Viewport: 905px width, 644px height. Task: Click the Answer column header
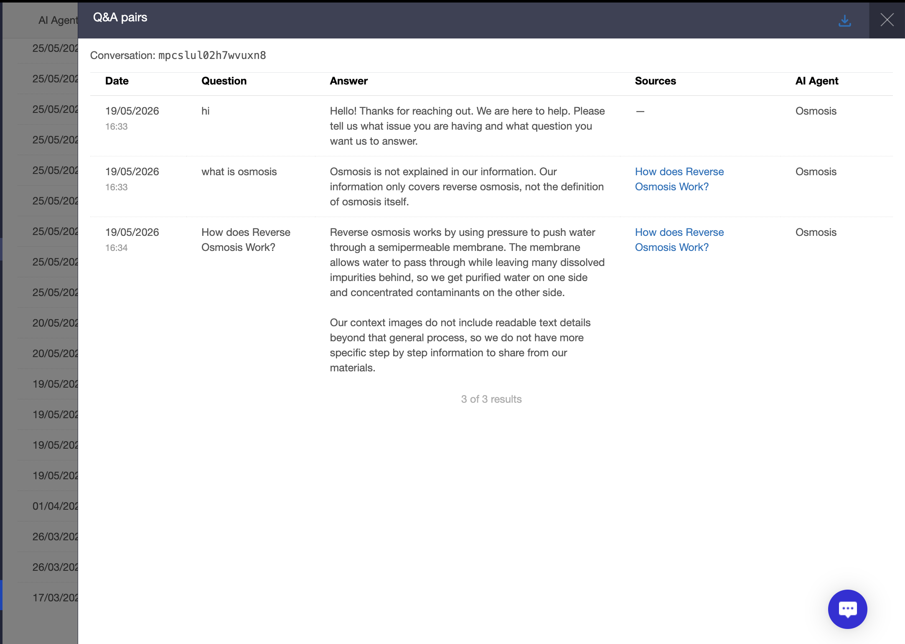coord(348,81)
